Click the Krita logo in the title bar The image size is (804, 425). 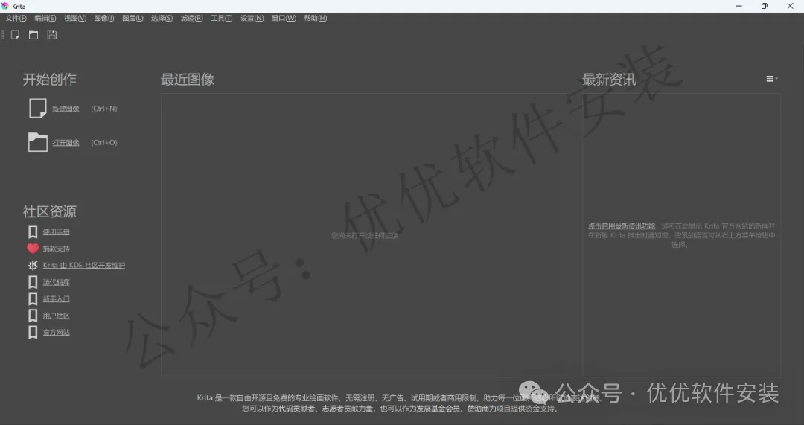click(x=5, y=6)
